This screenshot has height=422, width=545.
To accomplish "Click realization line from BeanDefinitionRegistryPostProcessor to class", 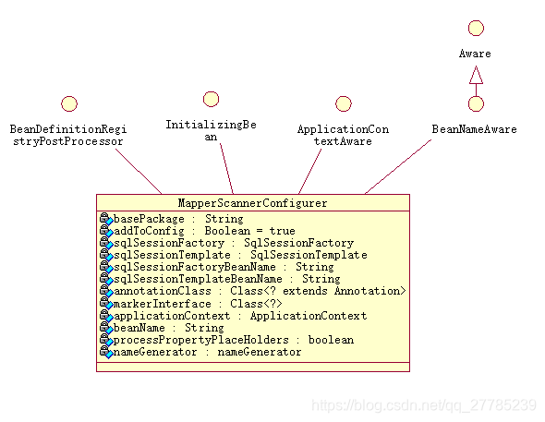I will pos(139,172).
